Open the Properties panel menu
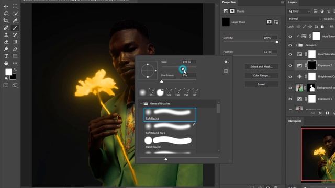 click(283, 2)
